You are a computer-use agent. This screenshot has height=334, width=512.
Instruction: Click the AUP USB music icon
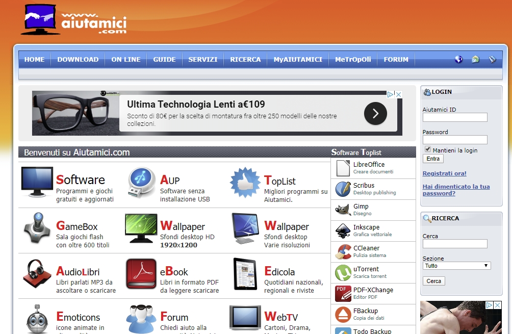[141, 182]
